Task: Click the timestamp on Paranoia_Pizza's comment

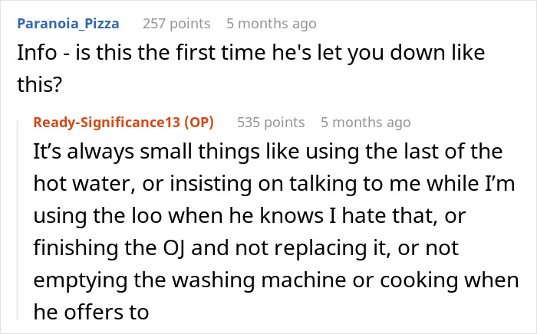Action: (x=272, y=24)
